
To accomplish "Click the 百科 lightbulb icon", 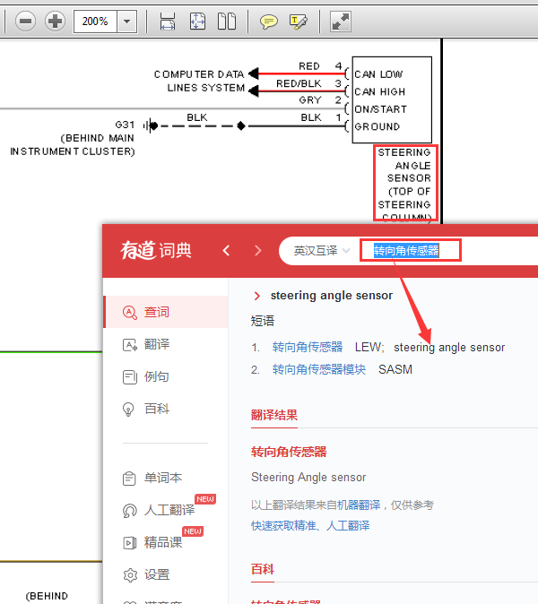I will (x=128, y=409).
